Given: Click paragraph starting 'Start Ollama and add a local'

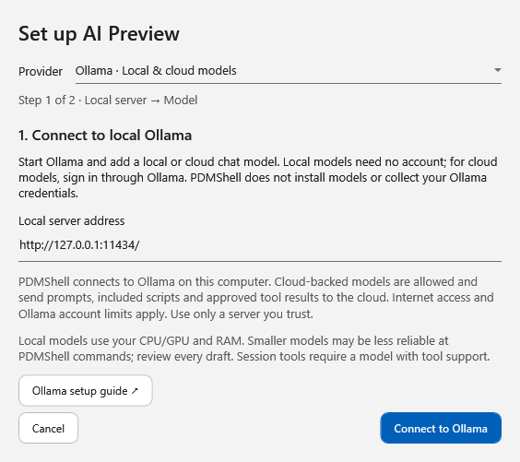Looking at the screenshot, I should tap(257, 177).
